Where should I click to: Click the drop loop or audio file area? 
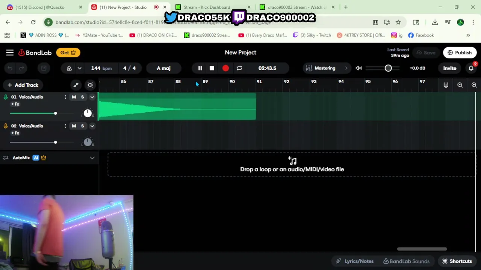point(292,164)
